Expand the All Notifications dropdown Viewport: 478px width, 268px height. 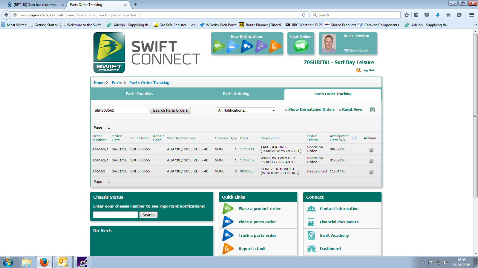point(246,110)
